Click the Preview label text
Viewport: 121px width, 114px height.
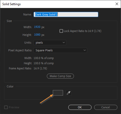click(14, 107)
